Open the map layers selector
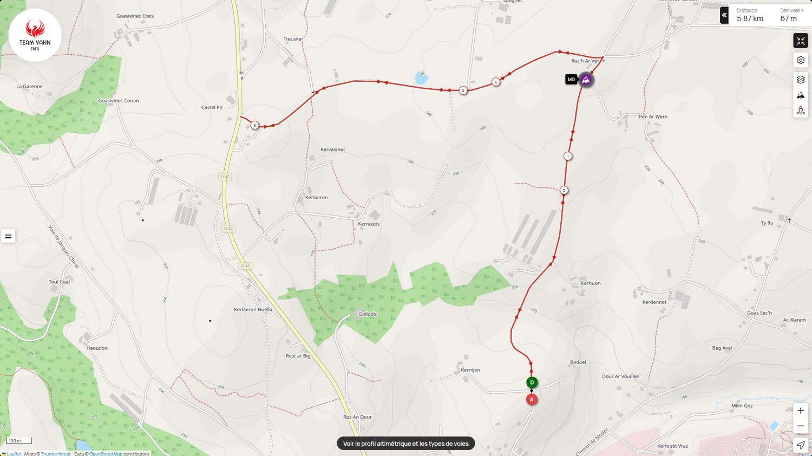Image resolution: width=812 pixels, height=456 pixels. [801, 80]
